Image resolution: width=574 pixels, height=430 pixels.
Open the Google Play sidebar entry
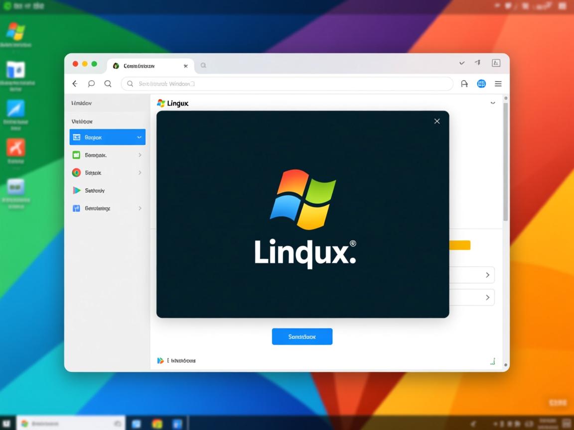coord(76,190)
